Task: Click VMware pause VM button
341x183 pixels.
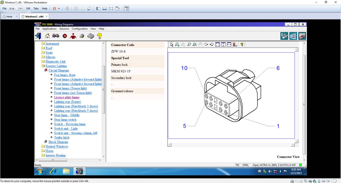Action: click(54, 9)
